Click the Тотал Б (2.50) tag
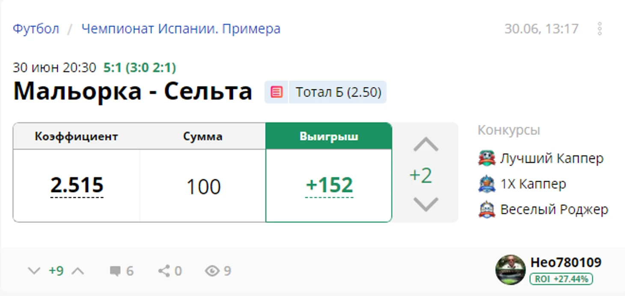This screenshot has height=296, width=625. point(338,92)
